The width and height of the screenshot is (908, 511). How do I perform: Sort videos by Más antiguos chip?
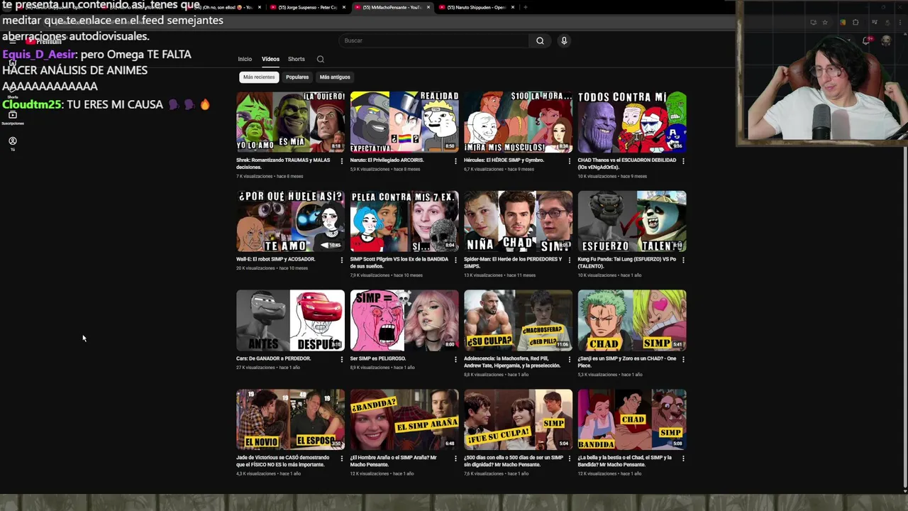335,77
